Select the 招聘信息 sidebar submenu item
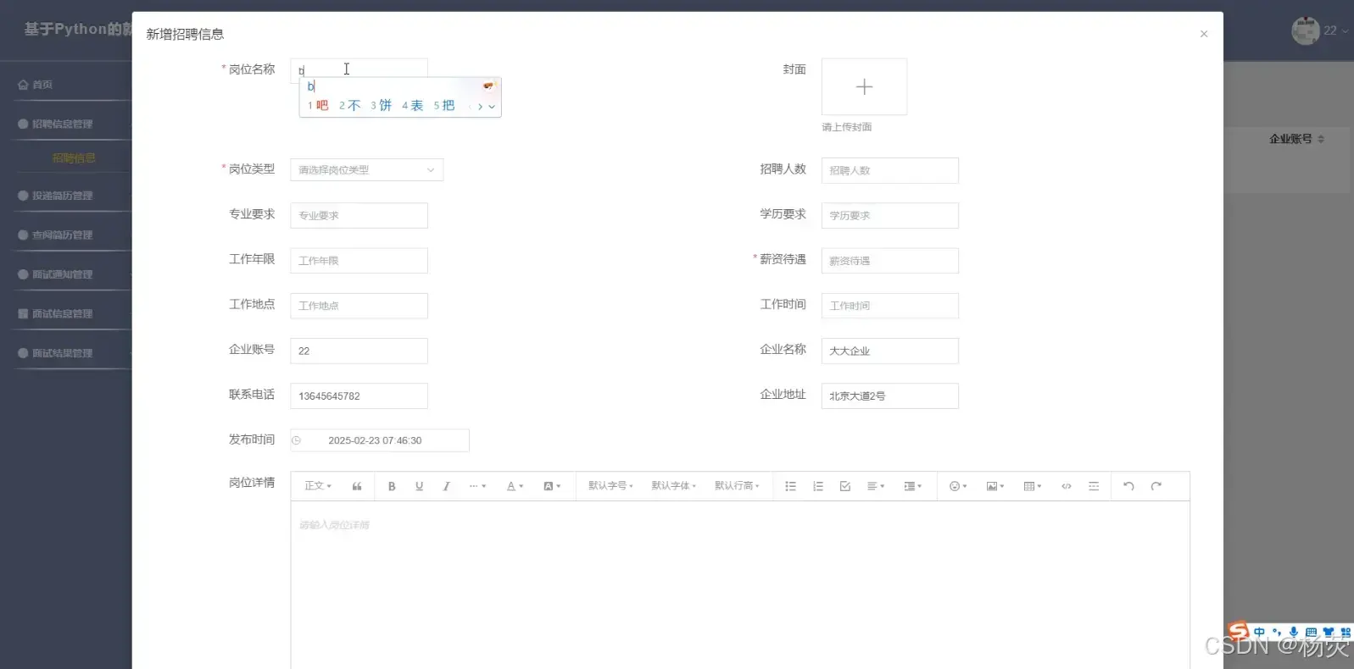The width and height of the screenshot is (1354, 669). tap(74, 158)
